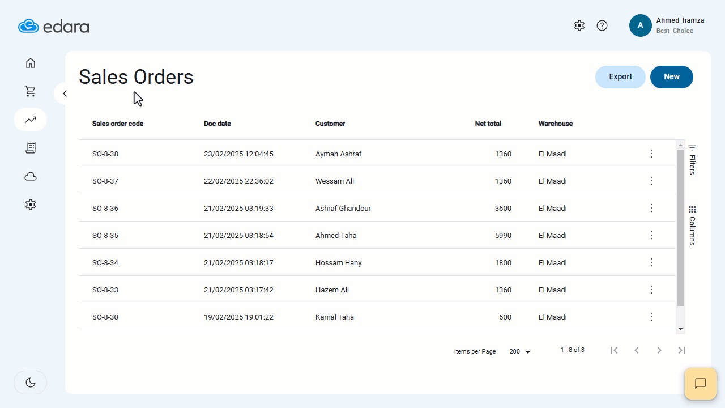Click the table scrollbar up arrow
Image resolution: width=725 pixels, height=408 pixels.
(681, 145)
